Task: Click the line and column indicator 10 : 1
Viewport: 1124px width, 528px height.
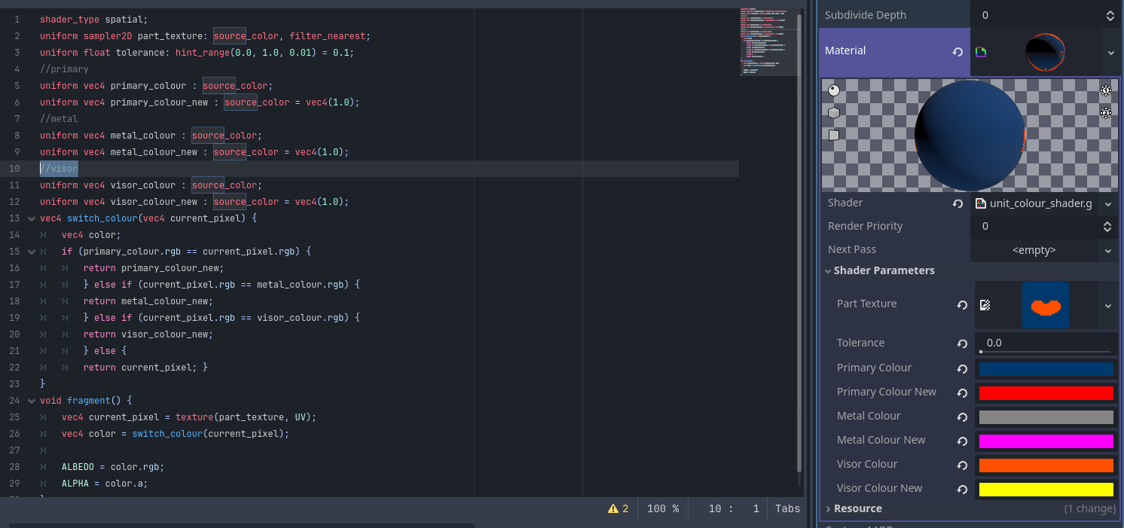Action: point(733,508)
